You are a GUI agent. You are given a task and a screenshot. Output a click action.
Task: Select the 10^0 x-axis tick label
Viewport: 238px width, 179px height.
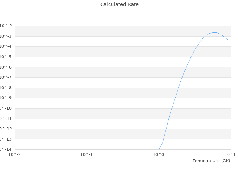pos(158,154)
